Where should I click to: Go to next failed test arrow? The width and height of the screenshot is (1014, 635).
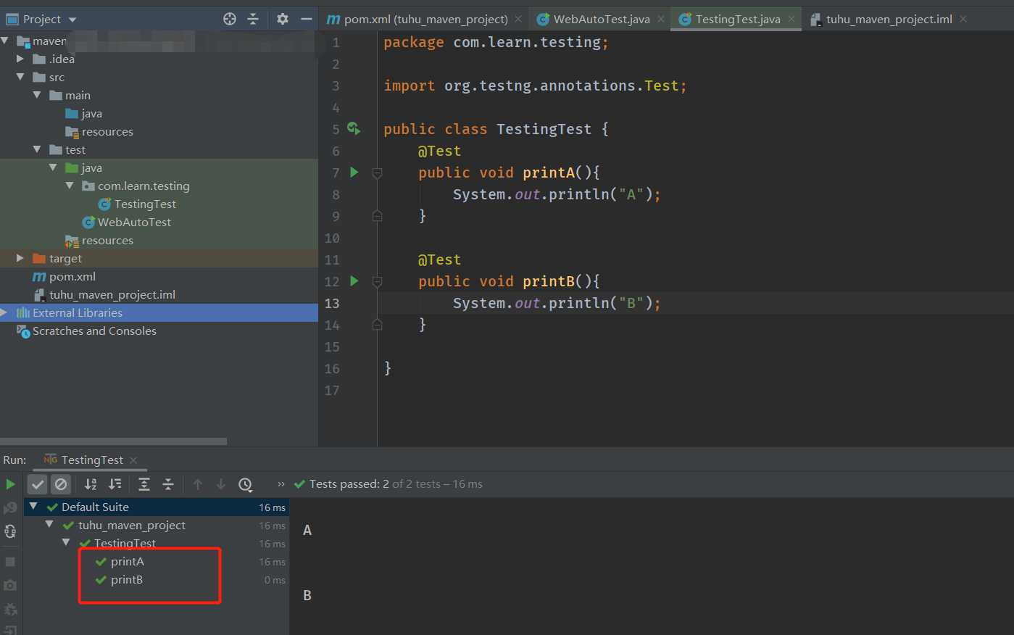[221, 484]
